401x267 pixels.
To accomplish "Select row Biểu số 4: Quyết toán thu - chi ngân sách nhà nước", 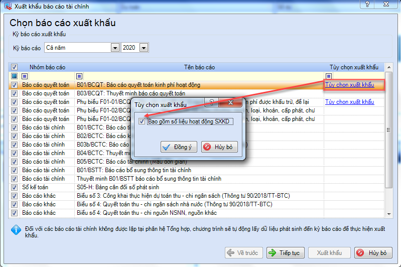I will pyautogui.click(x=196, y=204).
